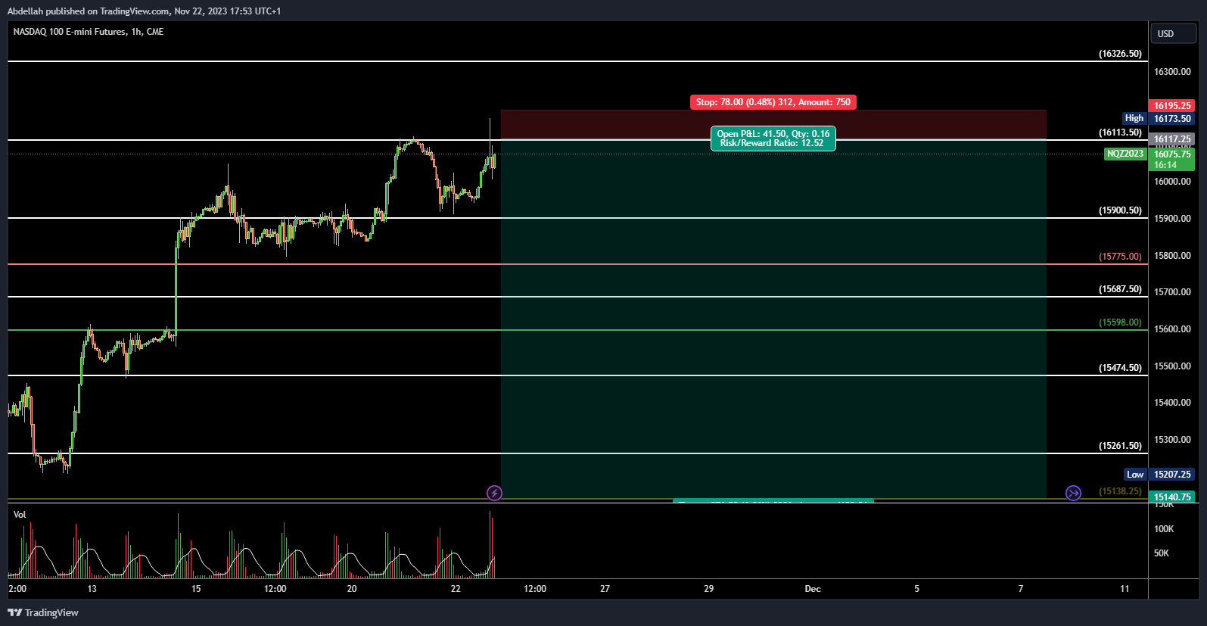This screenshot has height=626, width=1207.
Task: Click the Dec label on time axis
Action: (813, 589)
